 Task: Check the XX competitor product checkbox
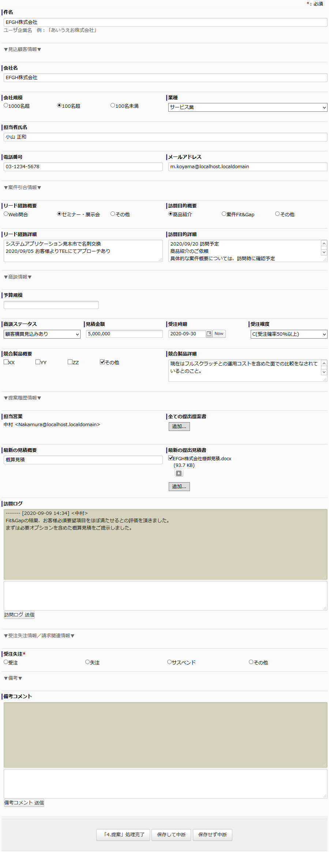coord(6,362)
